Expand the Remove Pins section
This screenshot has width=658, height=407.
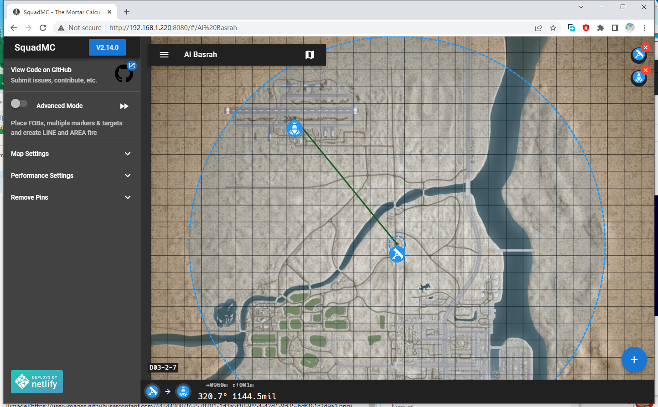pos(71,197)
